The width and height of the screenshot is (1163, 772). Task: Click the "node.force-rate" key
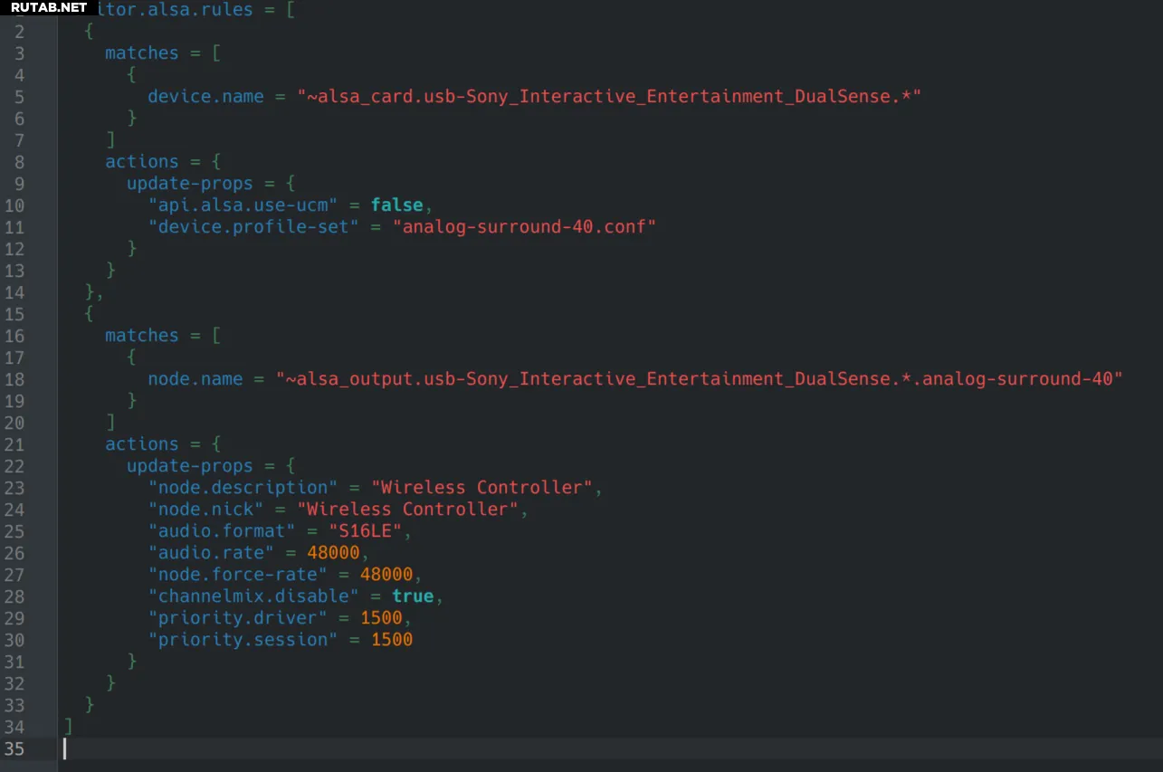click(x=238, y=575)
